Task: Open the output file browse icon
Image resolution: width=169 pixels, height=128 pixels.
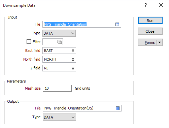Action: (117, 108)
